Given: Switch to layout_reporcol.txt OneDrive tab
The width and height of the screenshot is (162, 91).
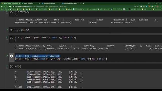Looking at the screenshot, I should point(71,3).
